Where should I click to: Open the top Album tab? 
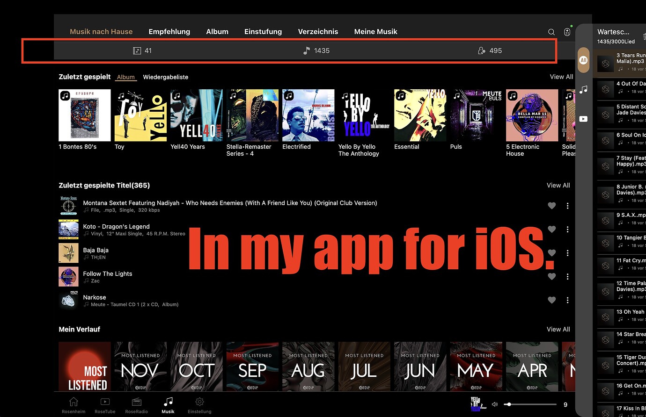217,32
